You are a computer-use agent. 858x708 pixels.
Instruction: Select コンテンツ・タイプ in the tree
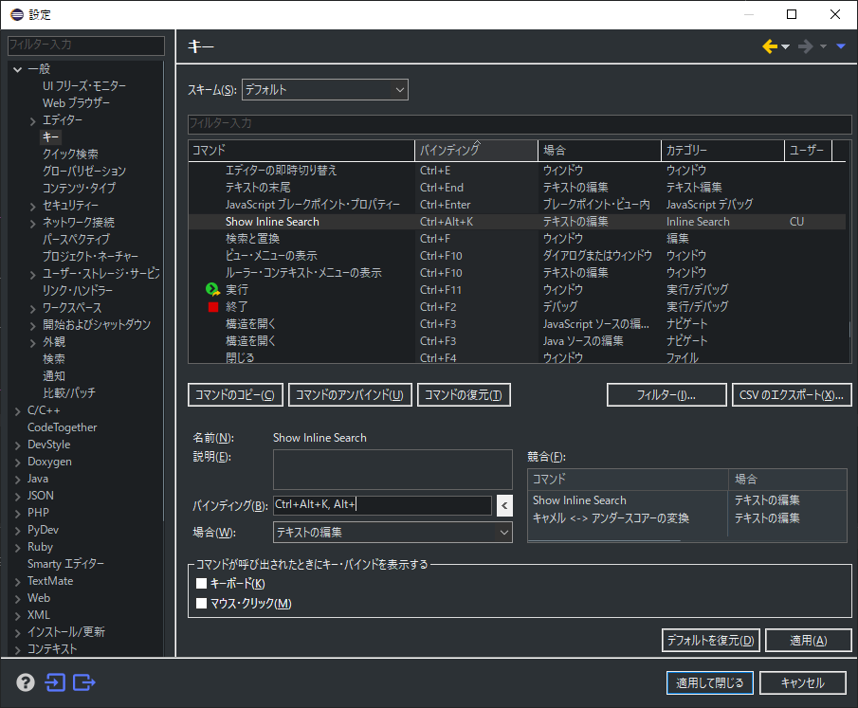pos(80,189)
